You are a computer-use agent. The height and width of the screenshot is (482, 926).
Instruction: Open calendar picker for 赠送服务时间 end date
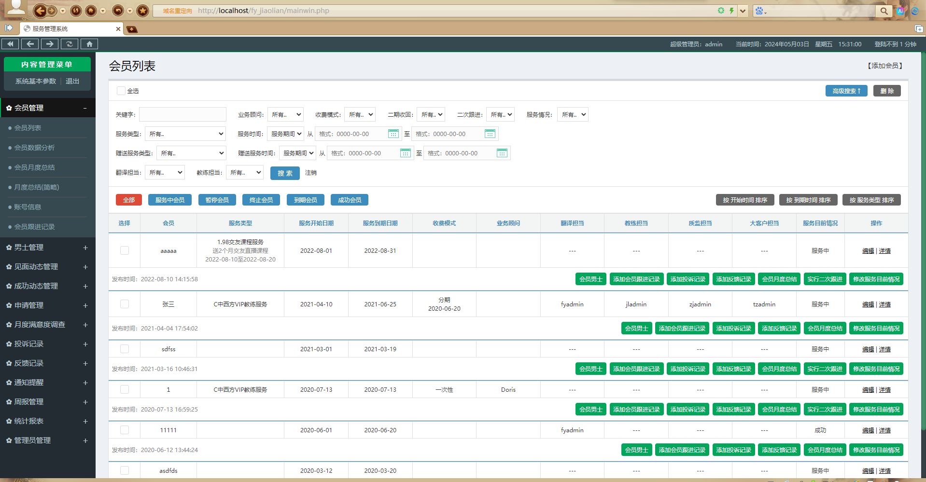(502, 153)
